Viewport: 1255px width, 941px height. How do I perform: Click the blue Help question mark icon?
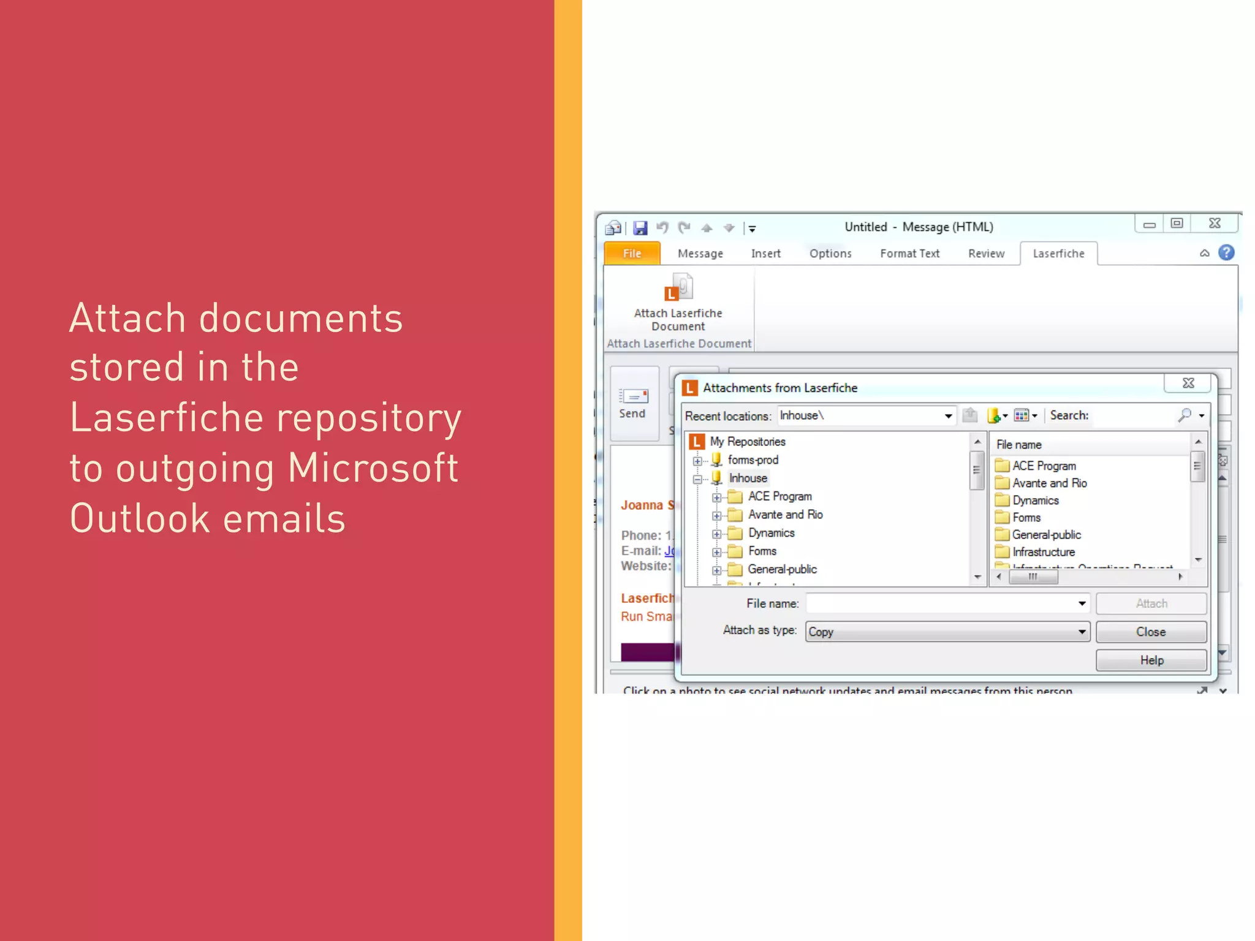[x=1226, y=252]
